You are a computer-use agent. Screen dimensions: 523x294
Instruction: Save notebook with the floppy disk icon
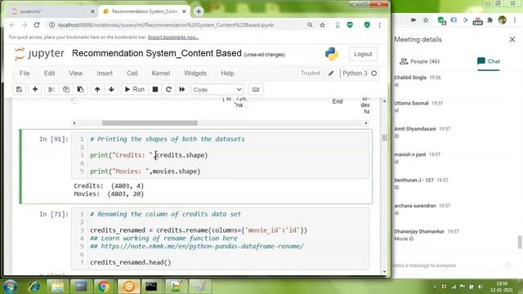coord(19,89)
